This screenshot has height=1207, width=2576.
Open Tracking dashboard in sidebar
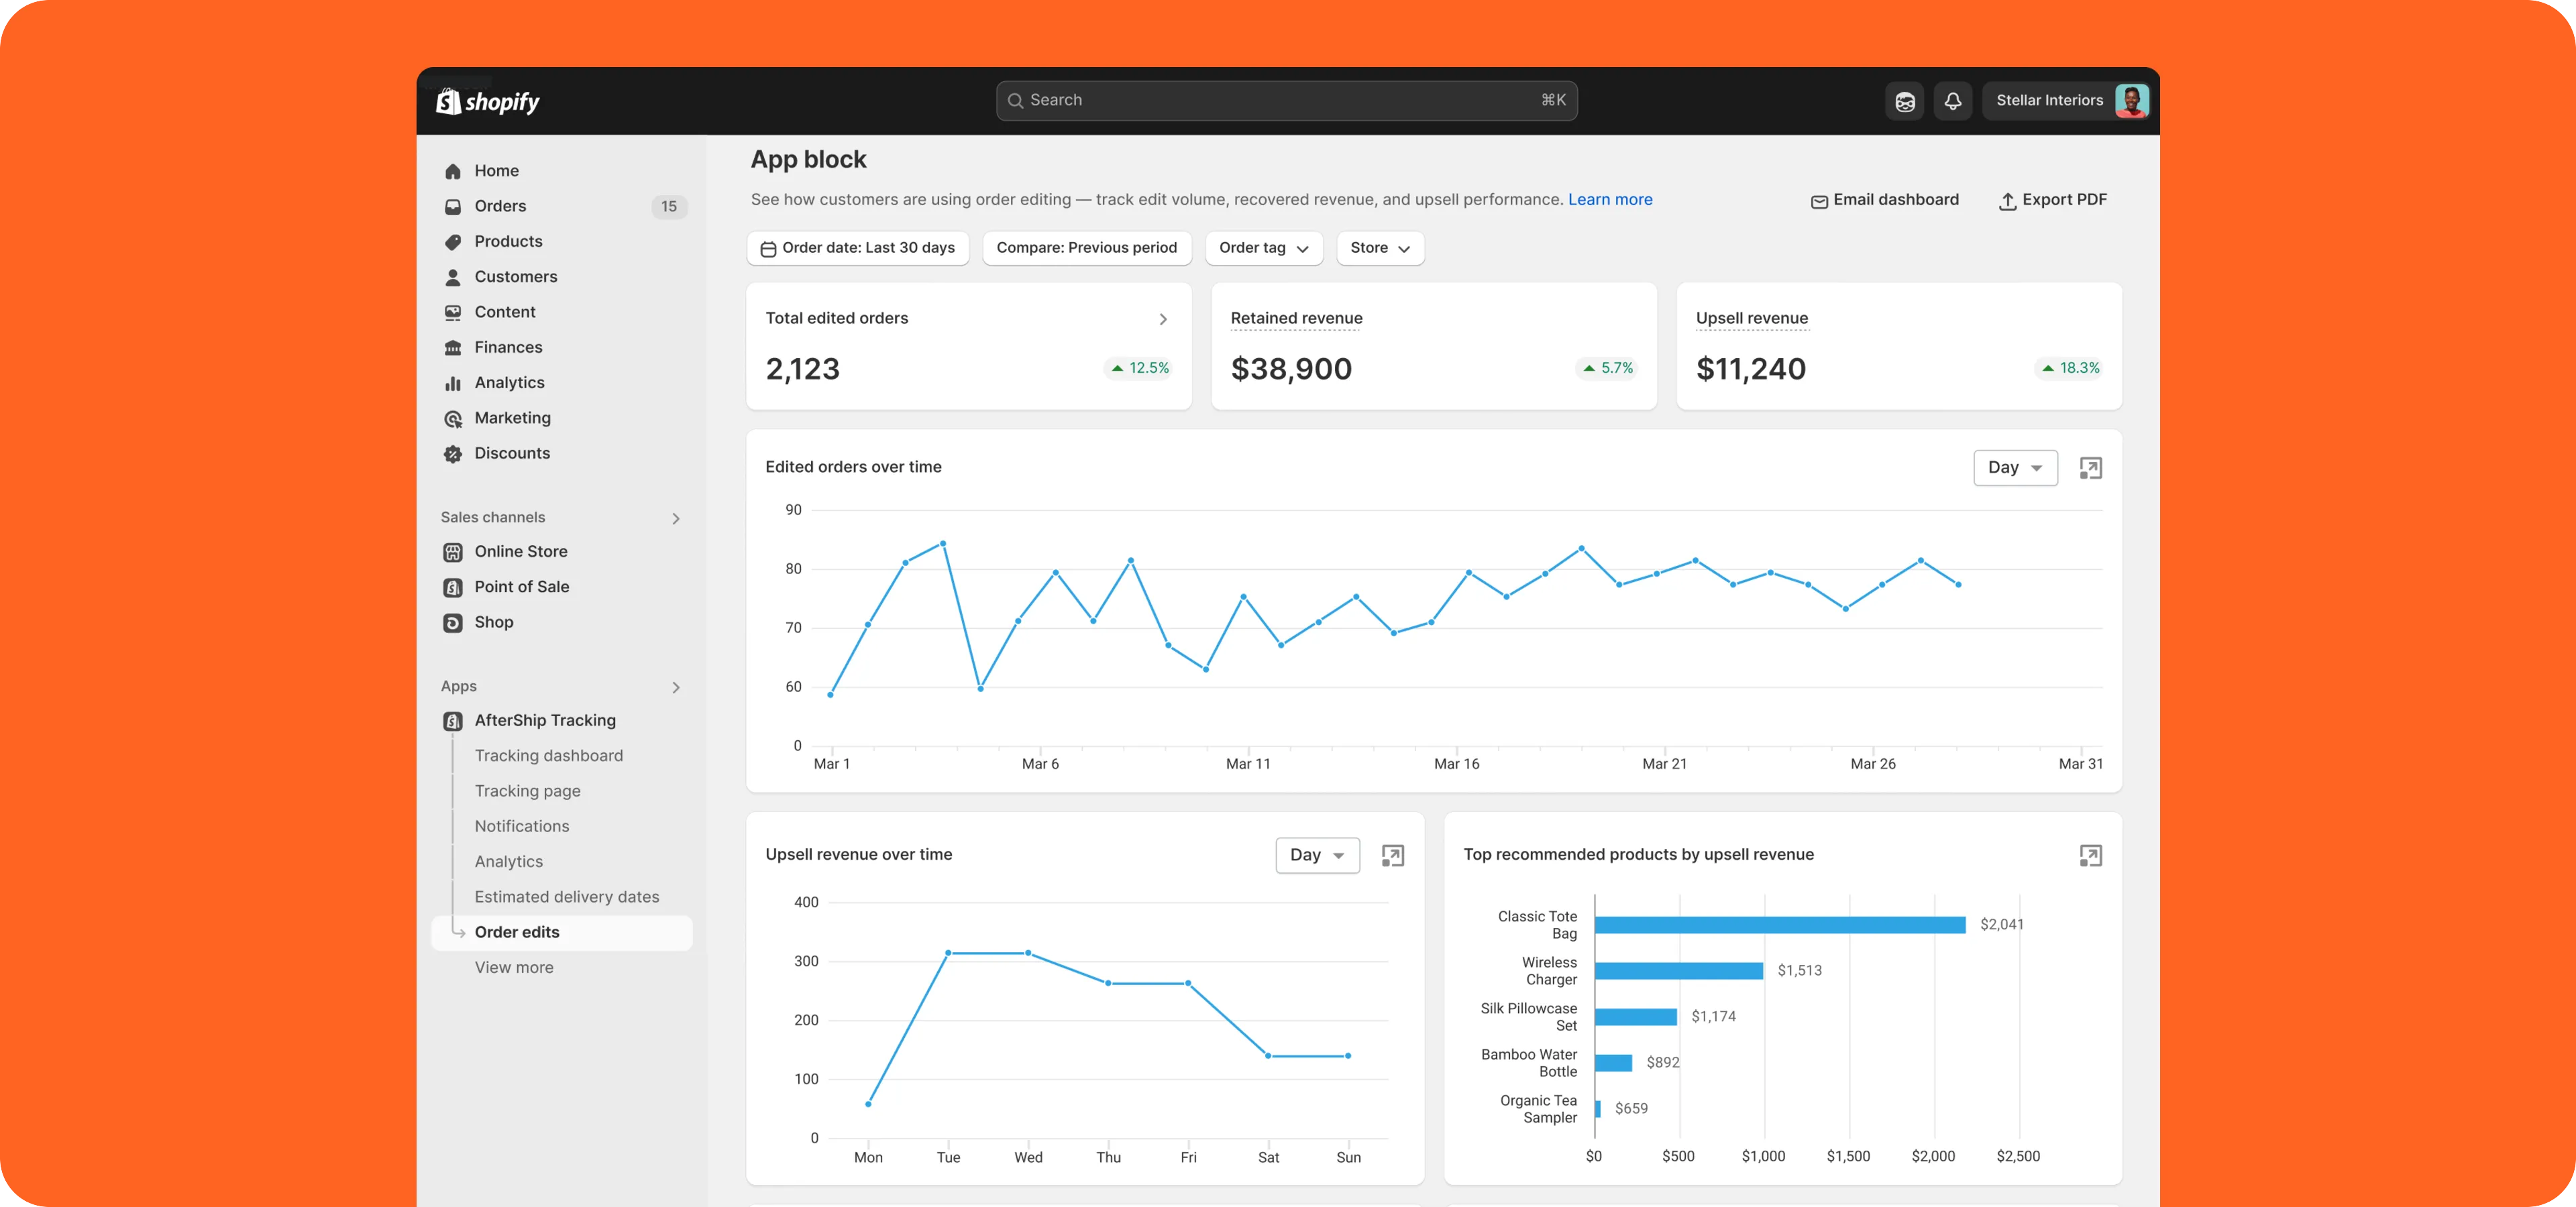click(548, 756)
